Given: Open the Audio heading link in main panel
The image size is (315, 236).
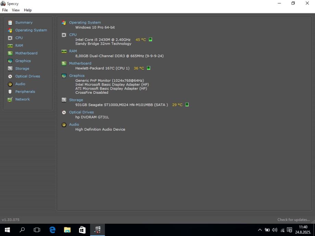Looking at the screenshot, I should [x=74, y=124].
